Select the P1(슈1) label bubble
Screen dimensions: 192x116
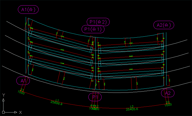[93, 29]
